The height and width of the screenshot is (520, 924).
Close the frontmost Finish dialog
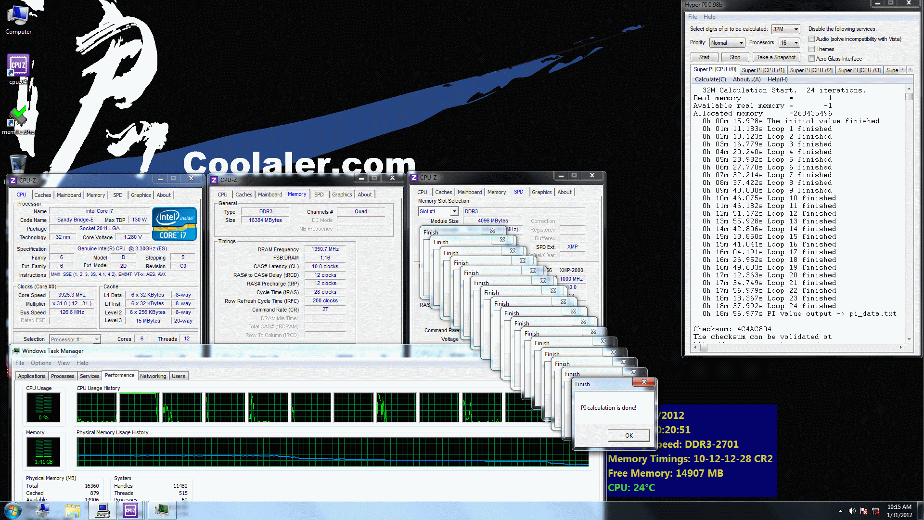(x=643, y=382)
